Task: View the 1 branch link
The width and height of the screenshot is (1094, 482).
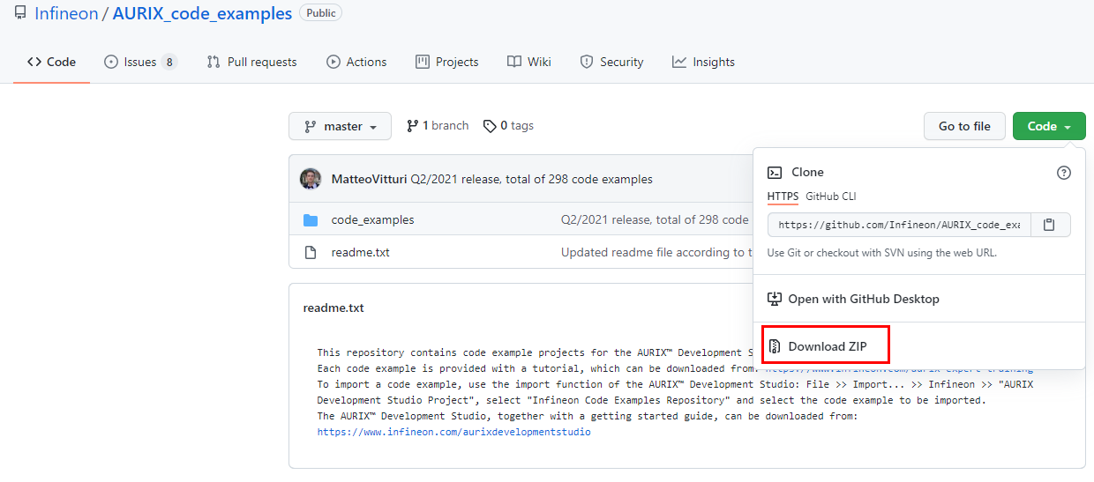Action: point(438,126)
